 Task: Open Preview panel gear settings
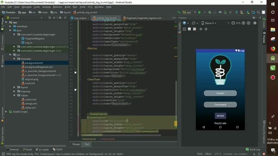254,18
